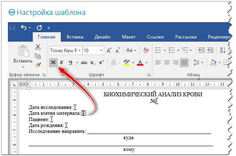Toggle subscript x₂ formatting
Screen dimensions: 236x156
(x=93, y=62)
